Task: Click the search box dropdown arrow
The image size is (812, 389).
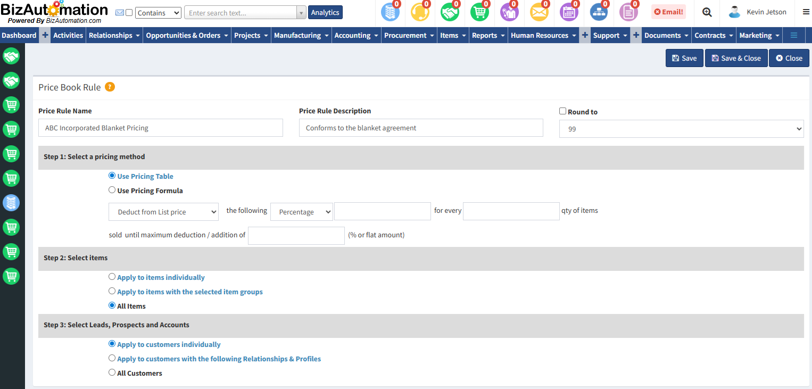Action: click(302, 13)
